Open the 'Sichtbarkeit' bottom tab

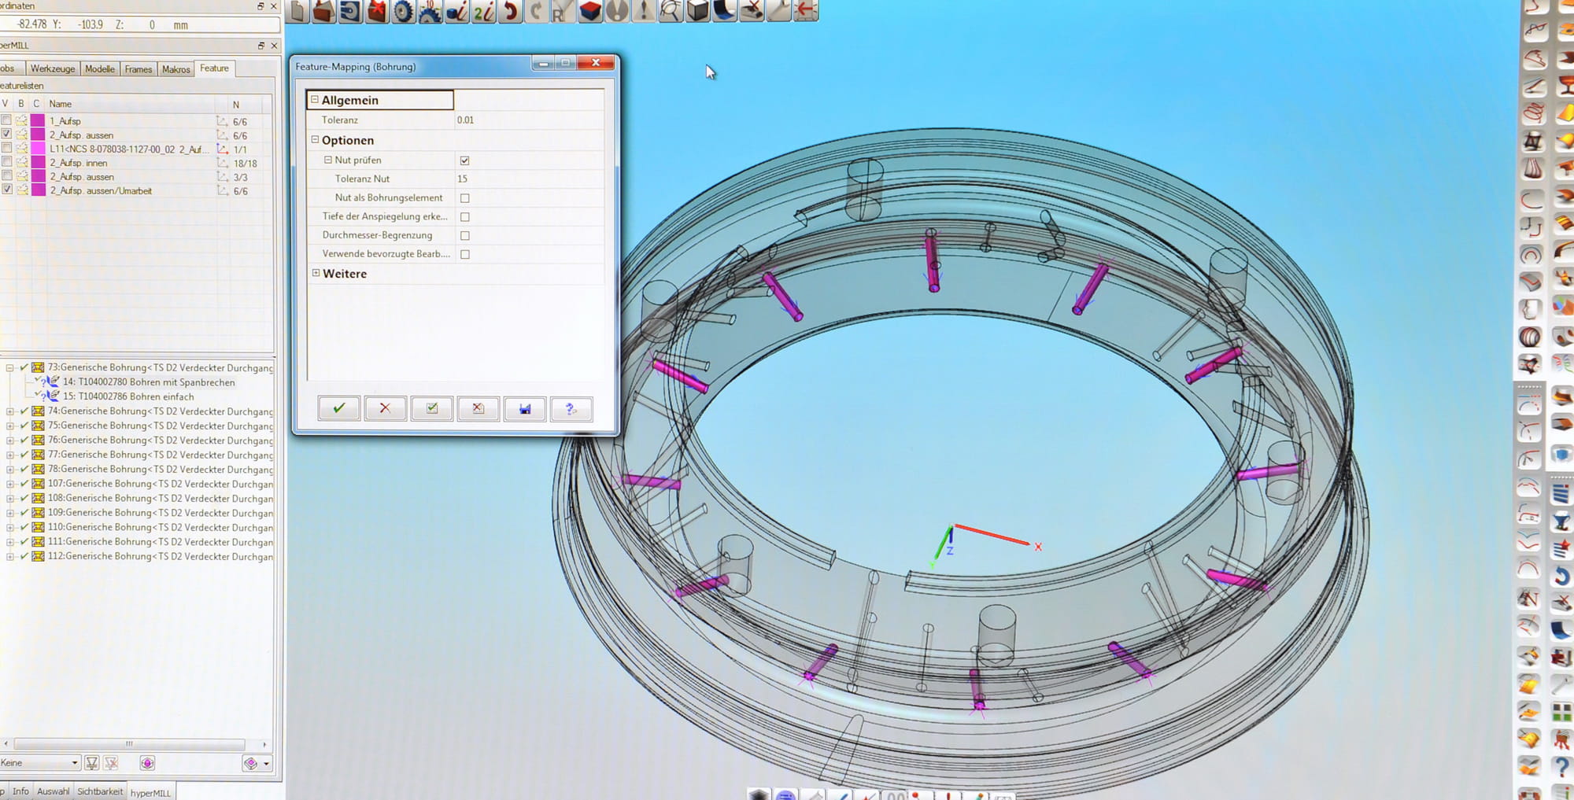tap(100, 791)
